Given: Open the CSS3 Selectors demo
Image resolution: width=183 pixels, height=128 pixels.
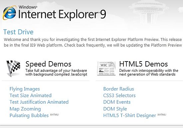Looking at the screenshot, I should (x=119, y=95).
